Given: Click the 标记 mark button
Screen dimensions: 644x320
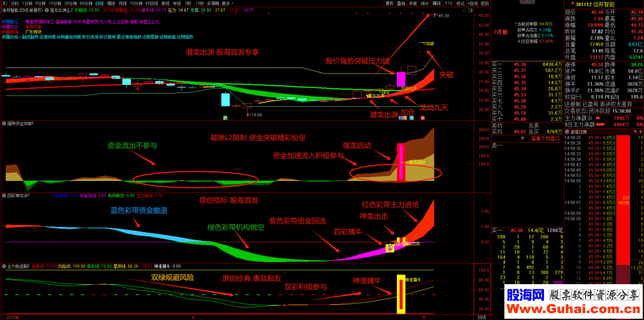Looking at the screenshot, I should tap(460, 3).
